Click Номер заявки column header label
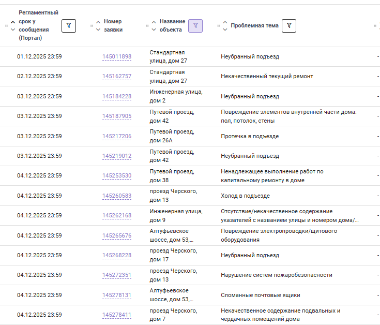380x325 pixels. pos(113,25)
